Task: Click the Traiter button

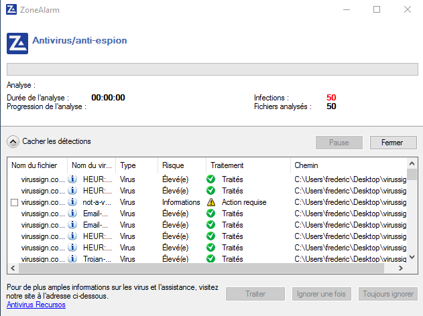Action: (255, 294)
